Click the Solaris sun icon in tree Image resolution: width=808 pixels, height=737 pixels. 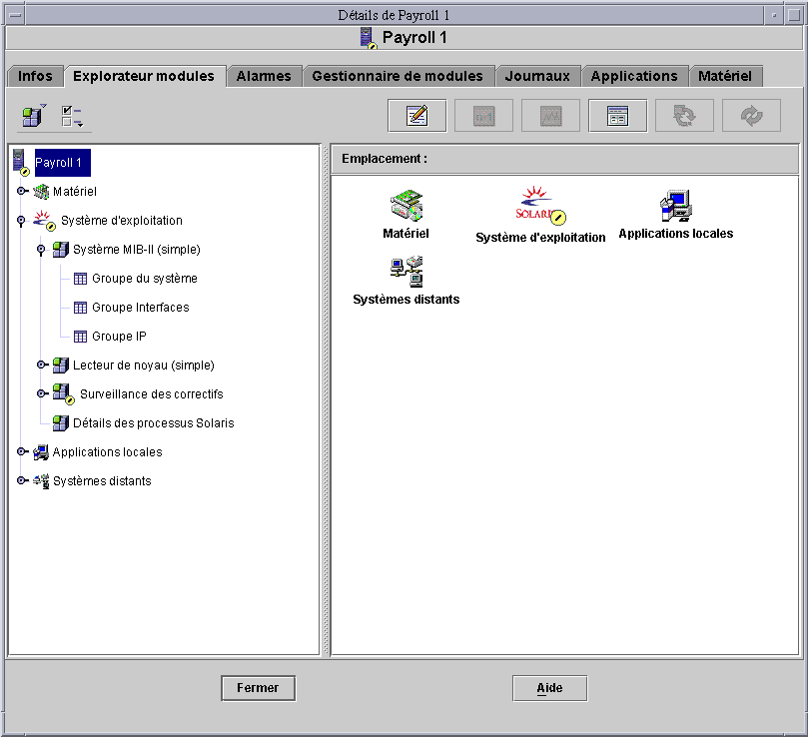(x=44, y=221)
